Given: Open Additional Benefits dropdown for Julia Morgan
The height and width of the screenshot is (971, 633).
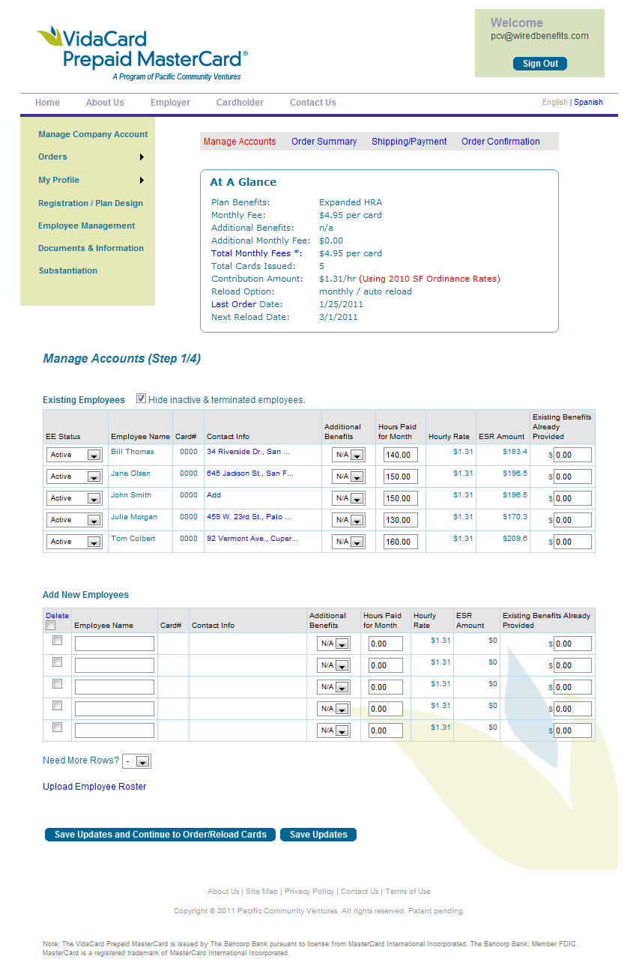Looking at the screenshot, I should coord(348,520).
